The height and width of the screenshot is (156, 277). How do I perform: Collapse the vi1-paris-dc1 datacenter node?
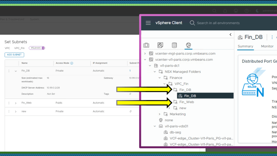150,66
